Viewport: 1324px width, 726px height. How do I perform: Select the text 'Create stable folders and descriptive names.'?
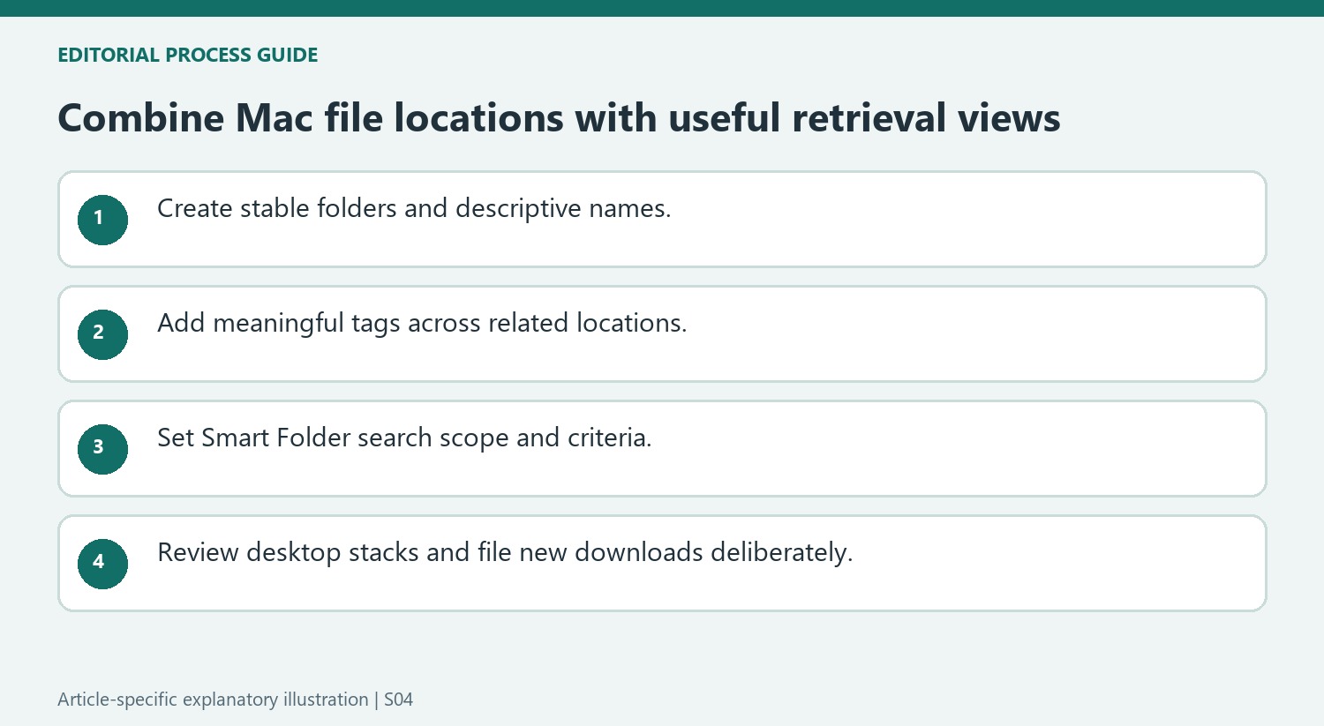coord(414,209)
